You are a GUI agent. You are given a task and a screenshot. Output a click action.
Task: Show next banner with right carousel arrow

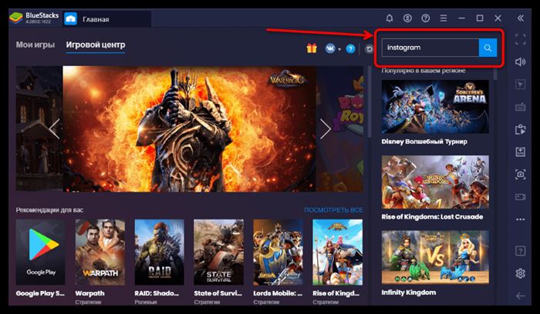coord(326,129)
